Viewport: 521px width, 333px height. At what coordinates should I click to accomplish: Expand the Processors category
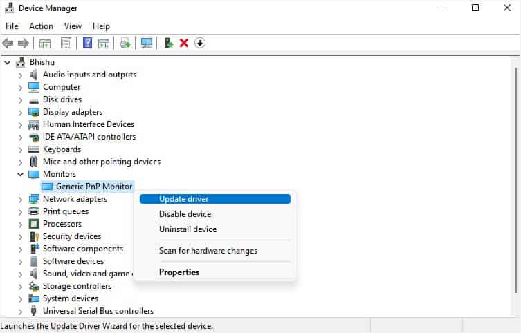pyautogui.click(x=20, y=225)
